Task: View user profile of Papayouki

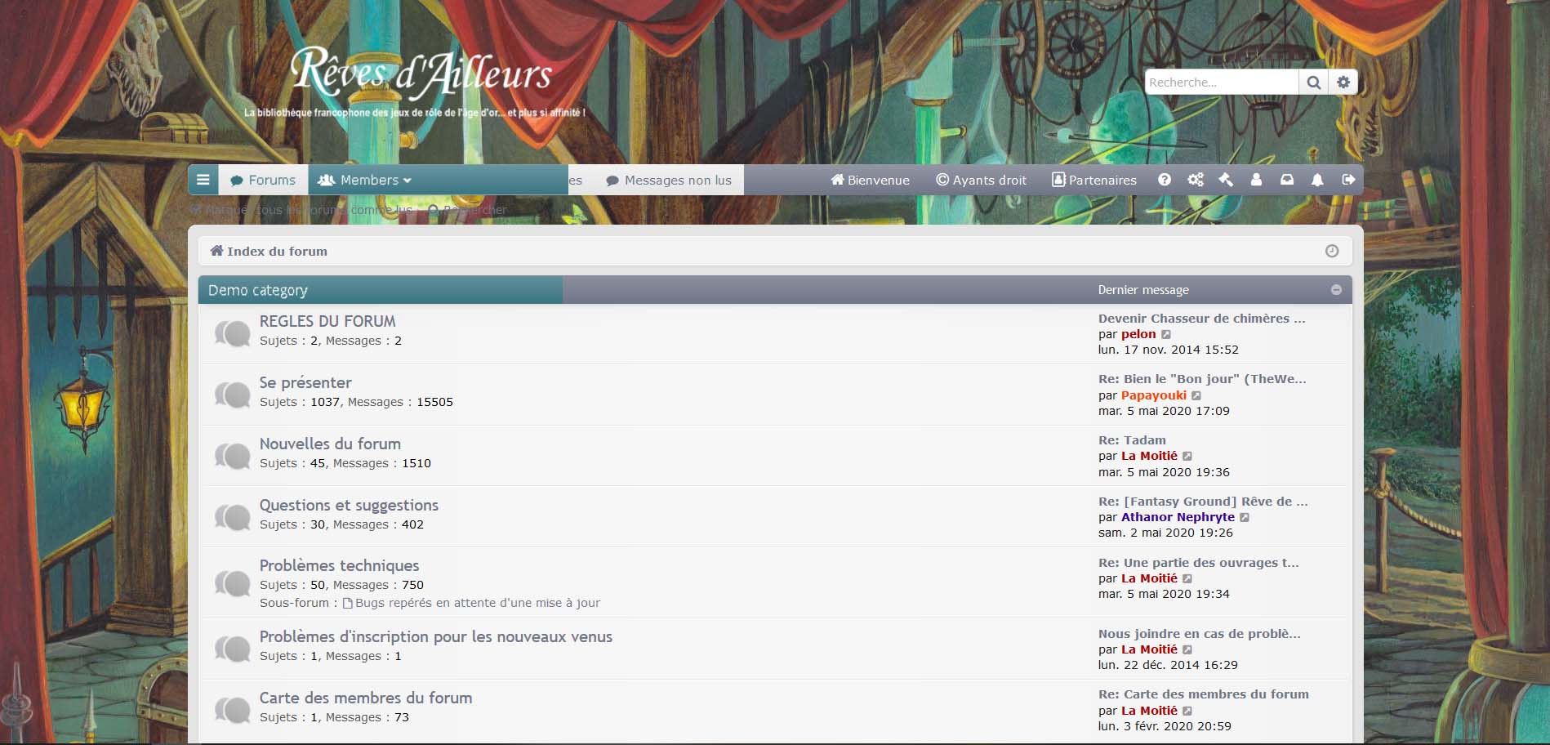Action: click(x=1154, y=395)
